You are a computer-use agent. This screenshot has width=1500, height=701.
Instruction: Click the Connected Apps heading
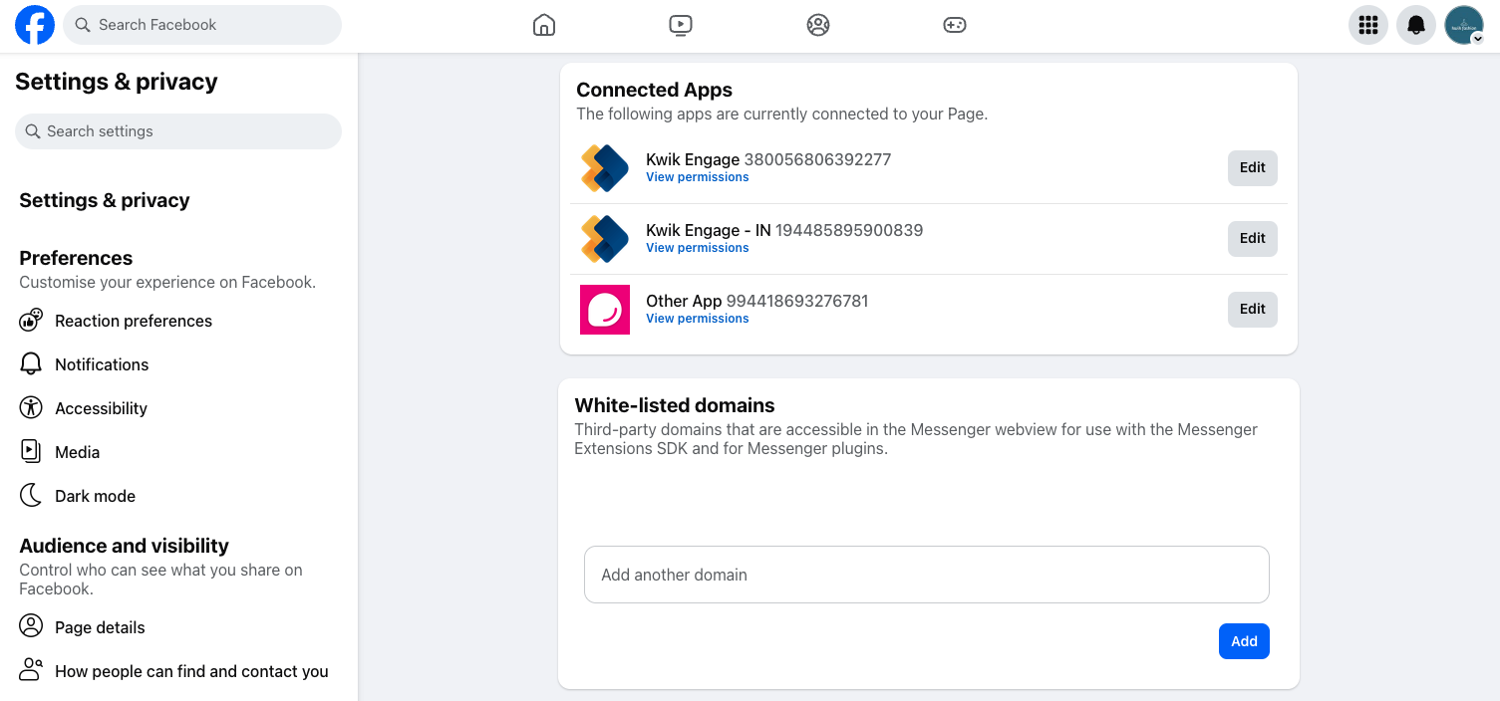(x=655, y=90)
